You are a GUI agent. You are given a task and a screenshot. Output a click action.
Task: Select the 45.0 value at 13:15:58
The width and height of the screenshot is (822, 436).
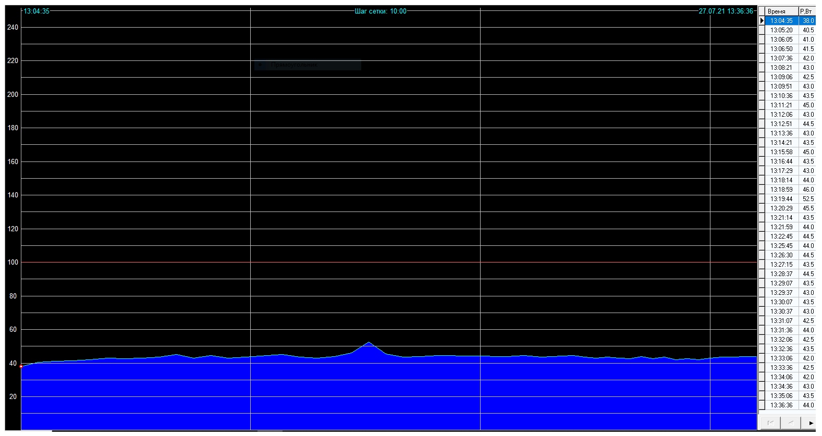[807, 152]
